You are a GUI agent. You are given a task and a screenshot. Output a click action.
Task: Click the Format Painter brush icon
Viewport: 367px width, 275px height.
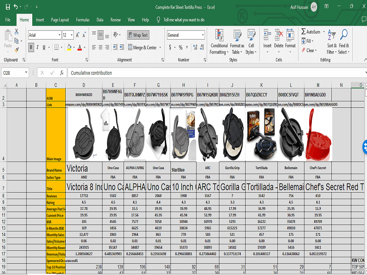(17, 50)
